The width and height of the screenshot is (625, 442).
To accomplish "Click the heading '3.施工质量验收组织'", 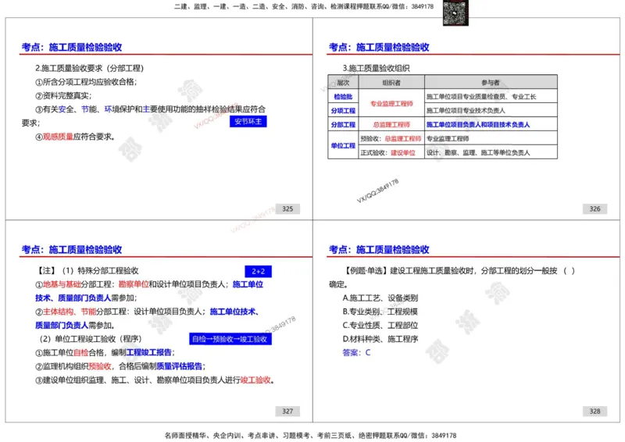I will [376, 68].
